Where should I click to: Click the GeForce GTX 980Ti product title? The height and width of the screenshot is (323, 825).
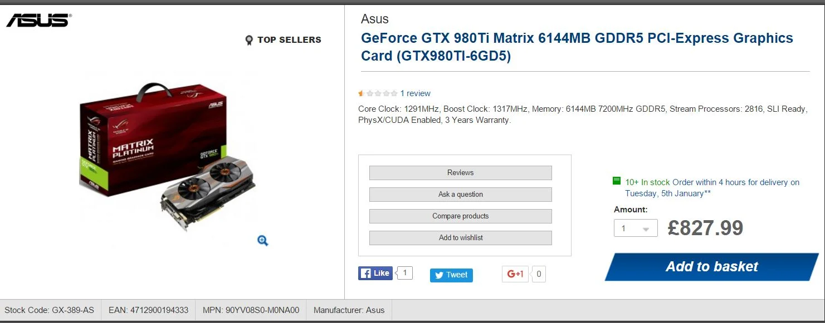pos(577,47)
